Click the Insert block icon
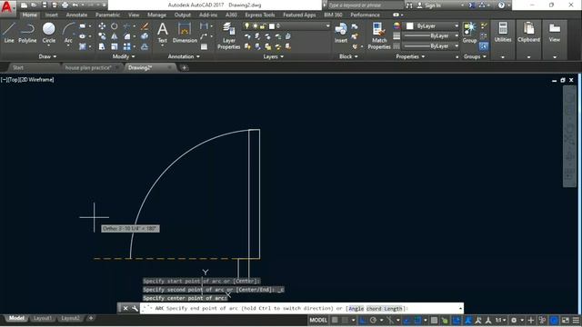Viewport: 582px width, 327px height. pos(341,33)
